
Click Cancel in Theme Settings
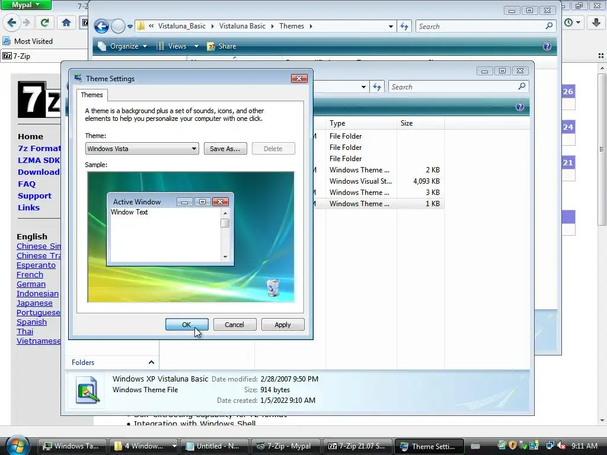[x=235, y=325]
